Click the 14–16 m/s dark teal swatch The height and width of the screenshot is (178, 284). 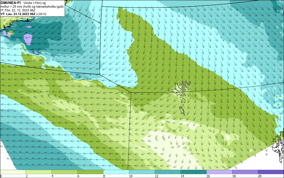point(194,172)
